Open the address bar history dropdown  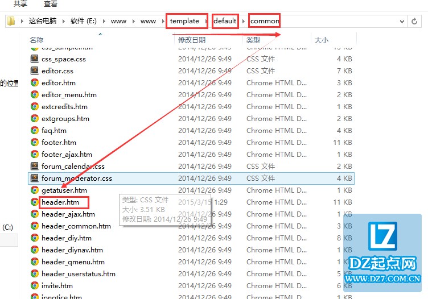pyautogui.click(x=402, y=21)
